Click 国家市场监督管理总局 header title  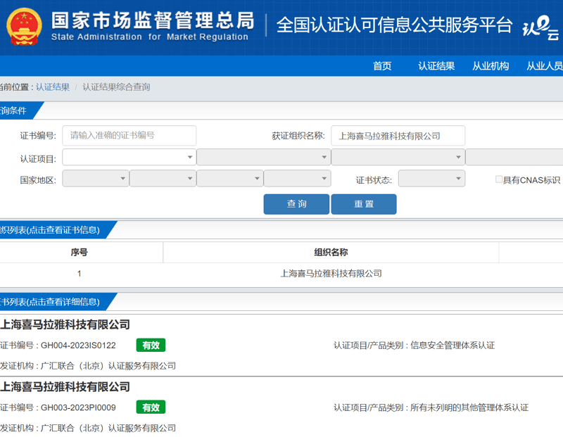click(x=153, y=20)
